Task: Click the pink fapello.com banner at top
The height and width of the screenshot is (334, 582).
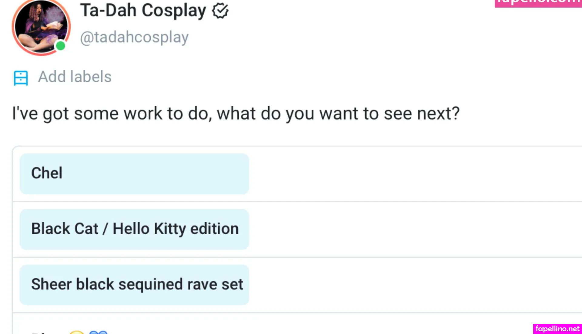Action: coord(538,2)
